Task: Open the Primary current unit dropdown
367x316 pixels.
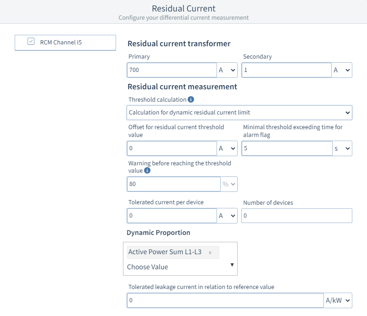Action: tap(227, 70)
